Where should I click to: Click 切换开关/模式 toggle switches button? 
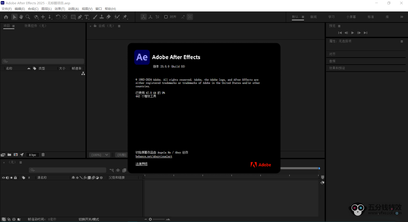coord(89,219)
